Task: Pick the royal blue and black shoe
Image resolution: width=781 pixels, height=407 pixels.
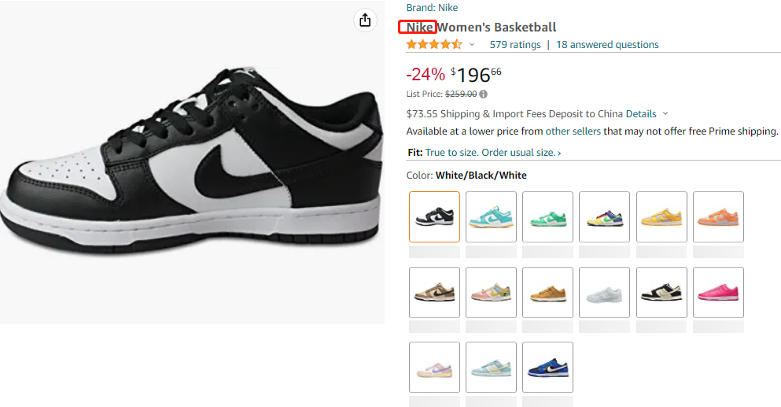Action: pos(547,367)
